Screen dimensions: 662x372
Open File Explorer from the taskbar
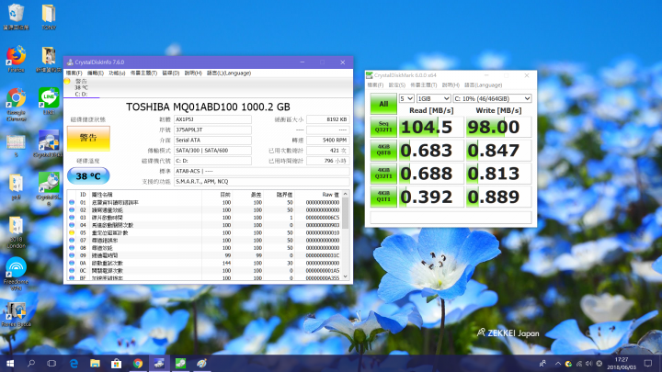tap(95, 363)
